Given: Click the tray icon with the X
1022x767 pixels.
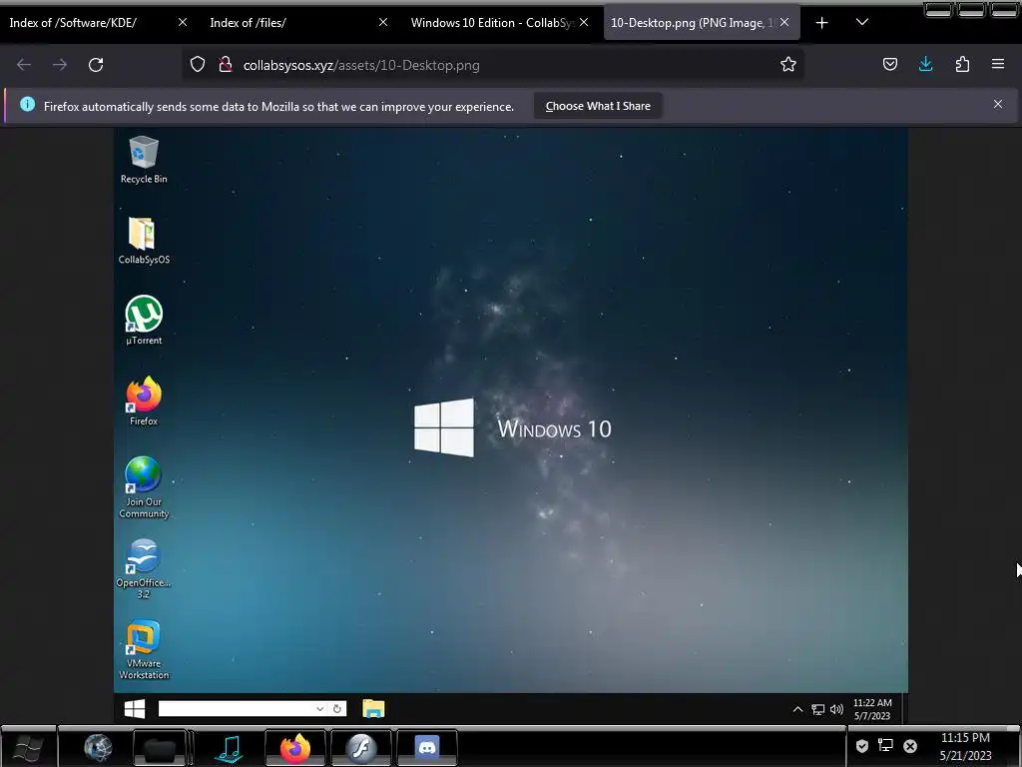Looking at the screenshot, I should [910, 746].
